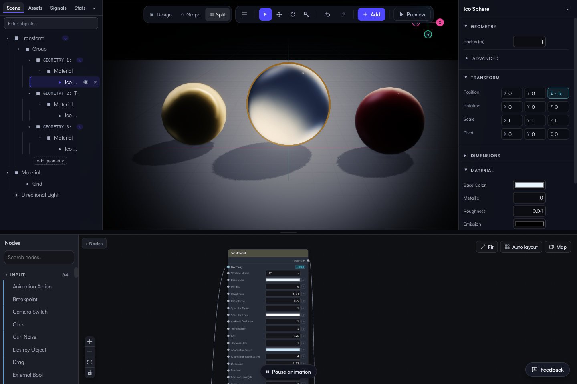Undo the last action

coord(328,14)
